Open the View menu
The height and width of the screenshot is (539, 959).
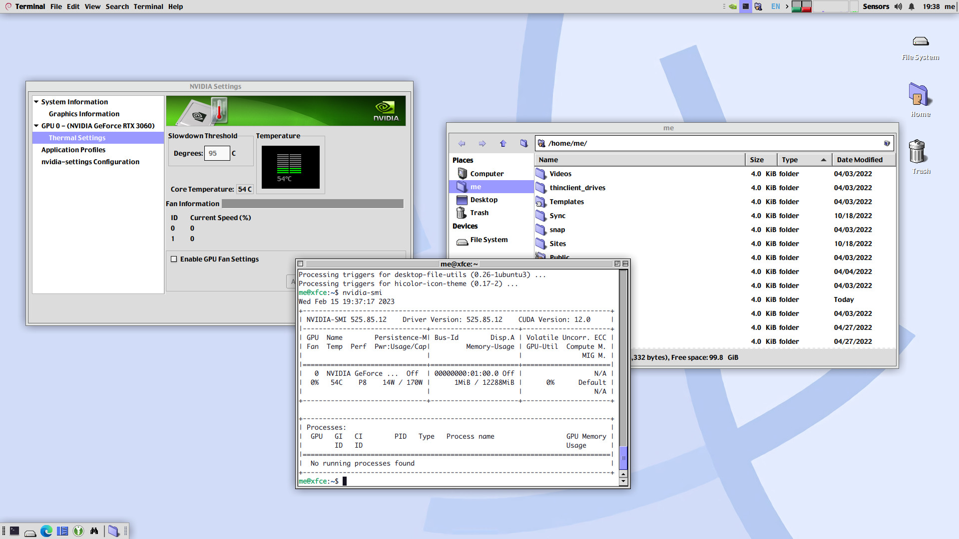coord(92,6)
